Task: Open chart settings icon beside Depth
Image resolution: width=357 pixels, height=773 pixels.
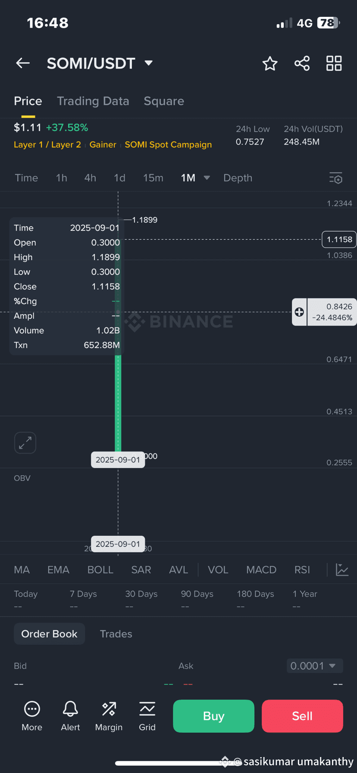Action: tap(335, 178)
